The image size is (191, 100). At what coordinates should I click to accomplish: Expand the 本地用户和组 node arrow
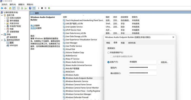point(5,26)
